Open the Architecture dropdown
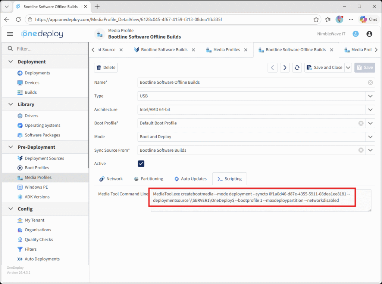The width and height of the screenshot is (382, 284). (370, 110)
